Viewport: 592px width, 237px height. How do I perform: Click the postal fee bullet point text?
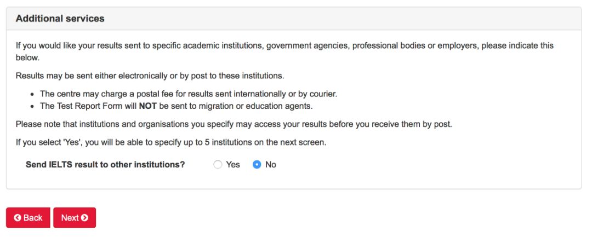(x=189, y=94)
